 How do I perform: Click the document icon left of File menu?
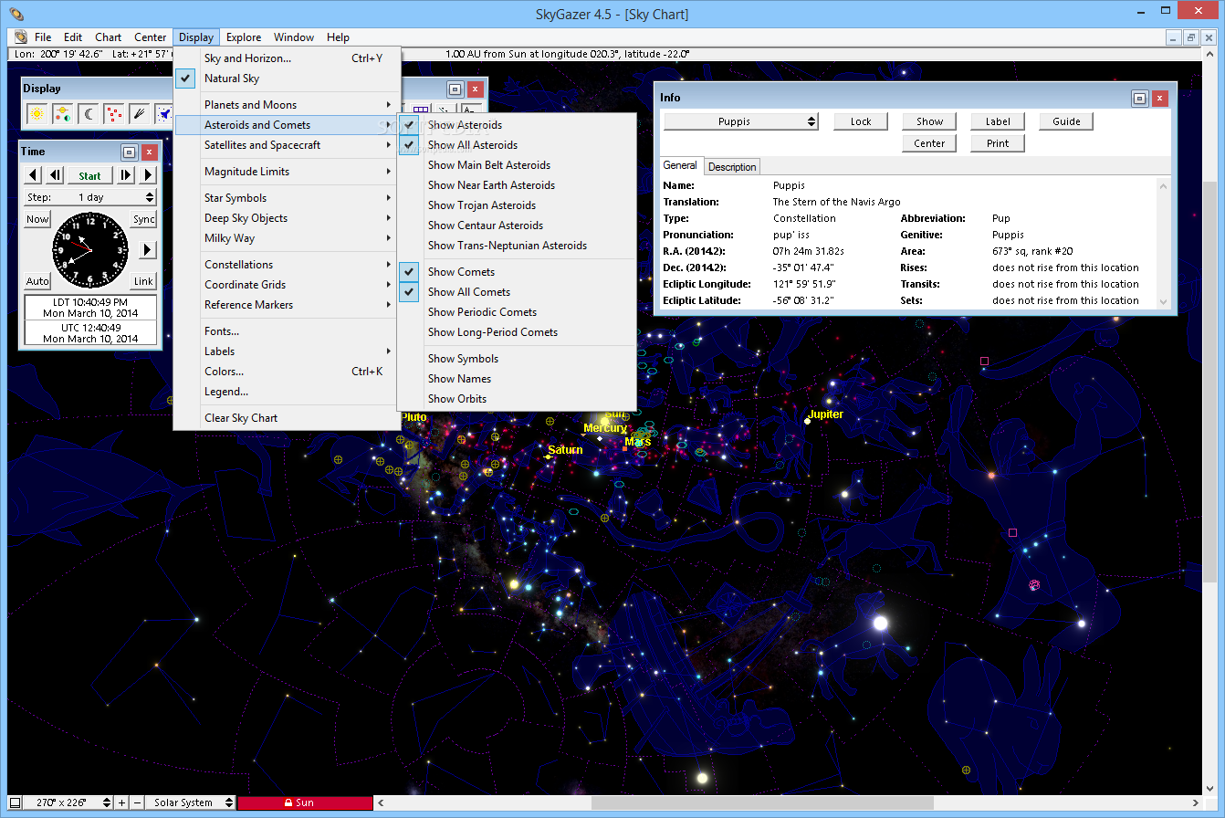click(x=20, y=37)
